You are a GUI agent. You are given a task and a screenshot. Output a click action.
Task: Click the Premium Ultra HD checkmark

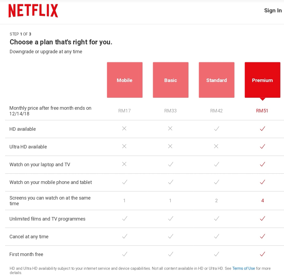[262, 147]
